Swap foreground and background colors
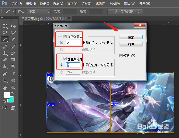 click(x=13, y=93)
